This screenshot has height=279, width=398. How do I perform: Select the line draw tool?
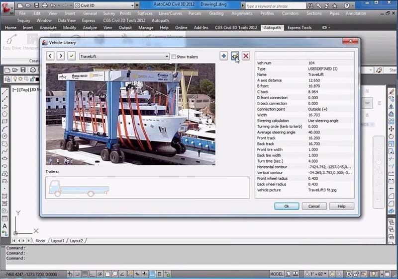[x=4, y=92]
